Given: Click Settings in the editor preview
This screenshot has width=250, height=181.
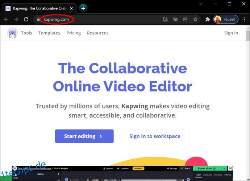Looking at the screenshot, I should pos(172,168).
